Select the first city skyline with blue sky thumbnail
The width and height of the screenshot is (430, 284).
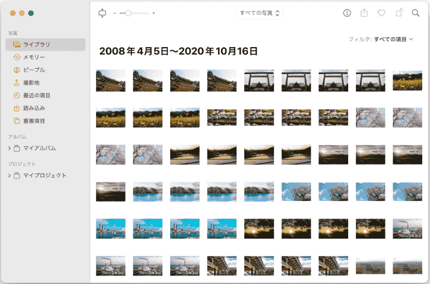pos(110,229)
